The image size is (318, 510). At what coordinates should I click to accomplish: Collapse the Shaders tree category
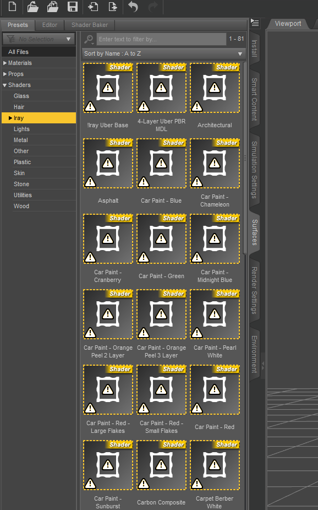5,85
